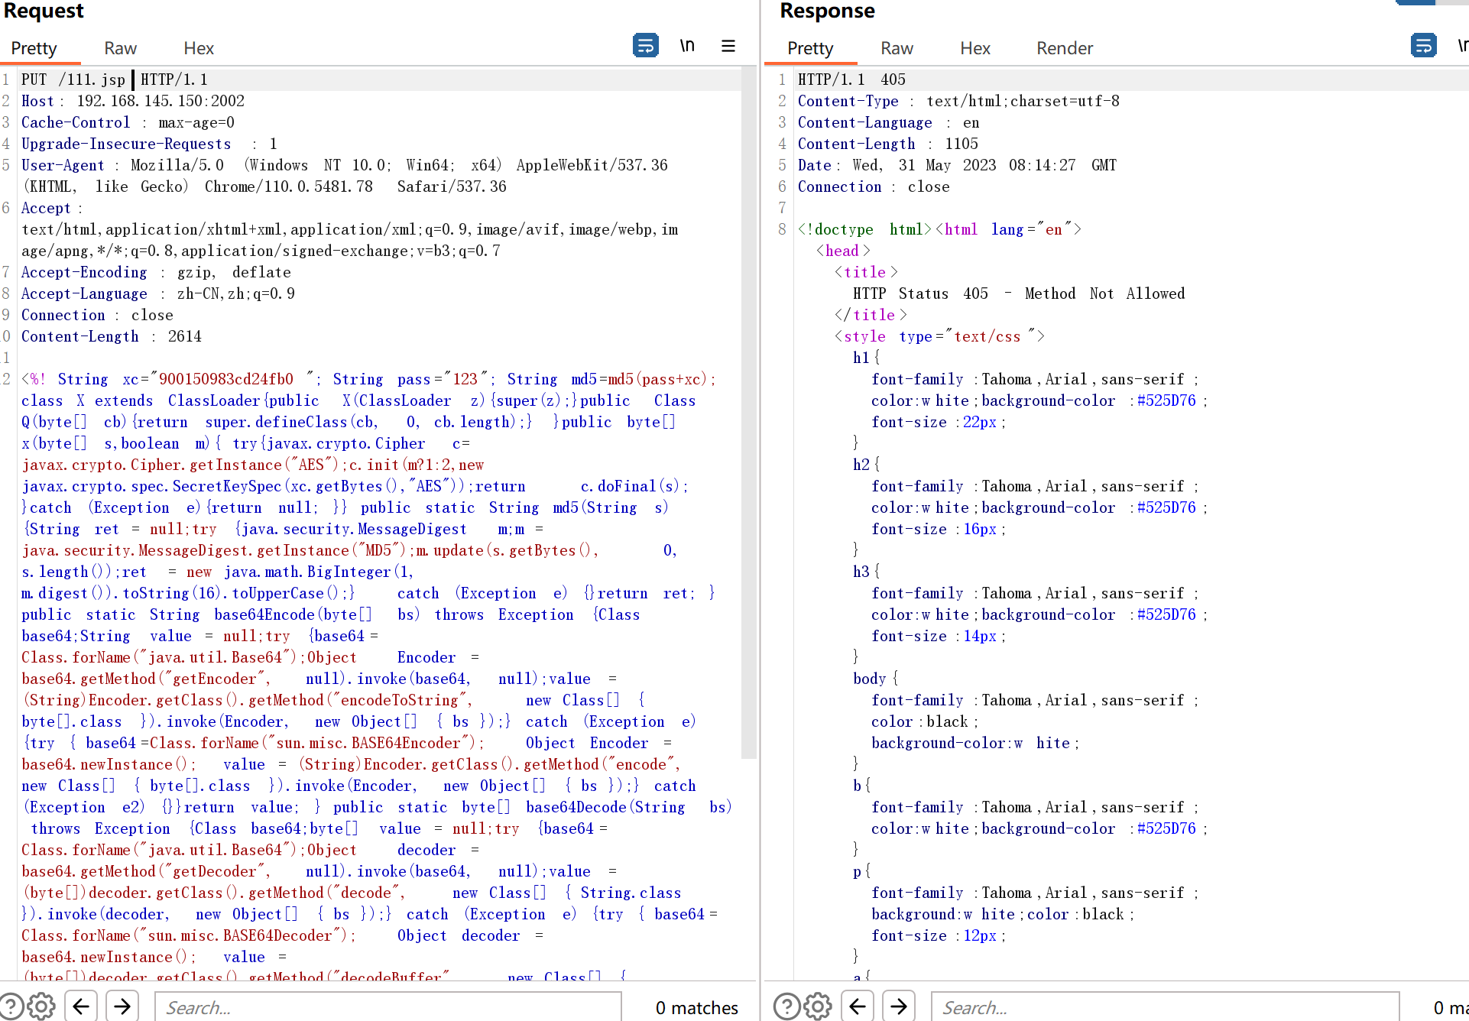The image size is (1469, 1021).
Task: Go to previous match in Request
Action: coord(81,1006)
